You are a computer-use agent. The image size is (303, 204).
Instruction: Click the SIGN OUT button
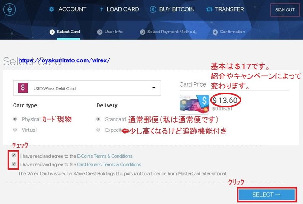(285, 9)
